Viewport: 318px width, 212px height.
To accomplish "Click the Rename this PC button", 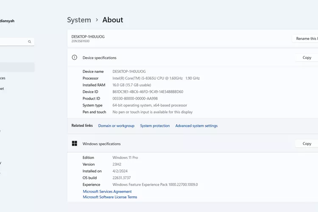I will click(305, 39).
